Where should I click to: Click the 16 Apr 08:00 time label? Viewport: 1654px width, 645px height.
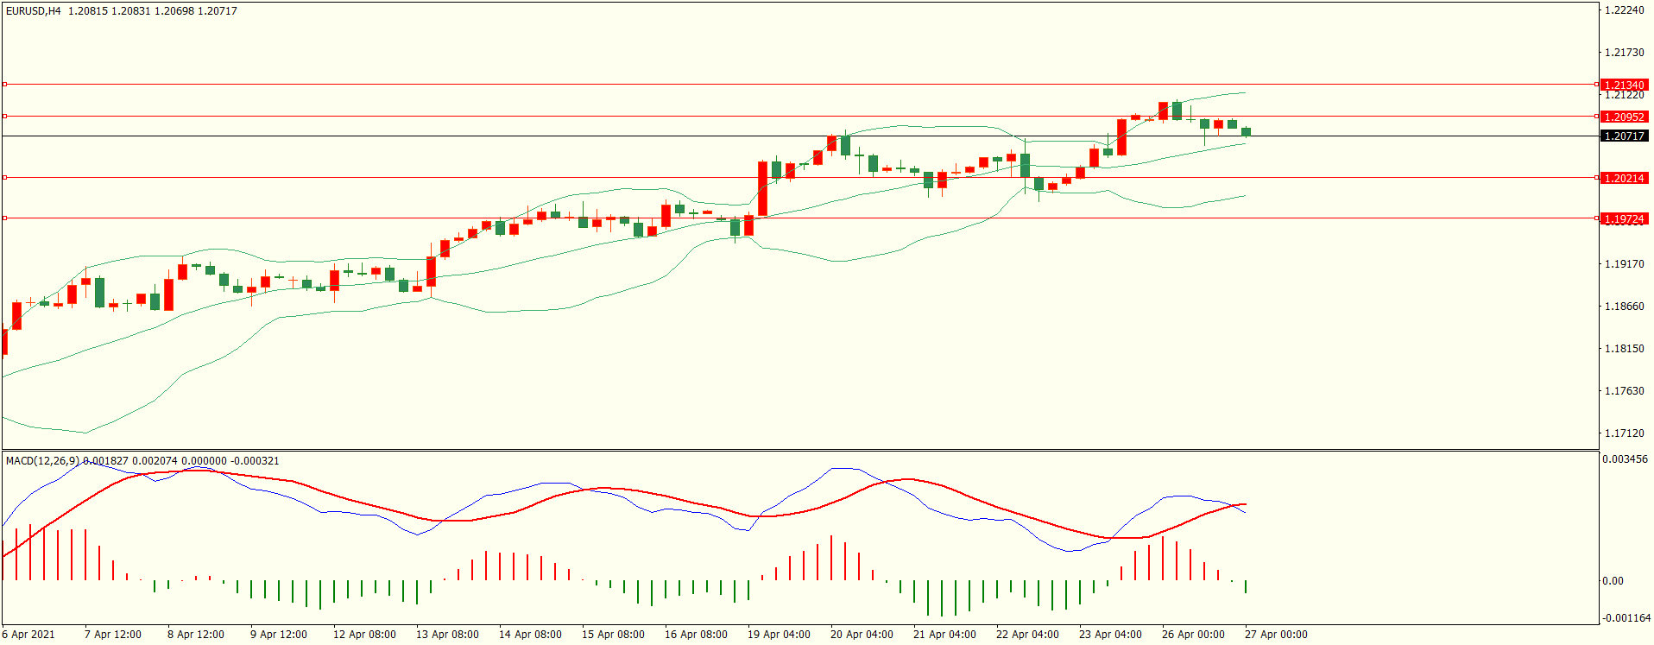[x=696, y=635]
